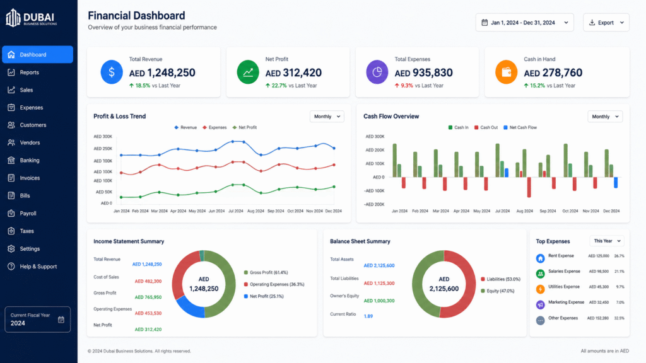Open Profit & Loss Trend Monthly dropdown
The height and width of the screenshot is (363, 646).
pyautogui.click(x=327, y=117)
